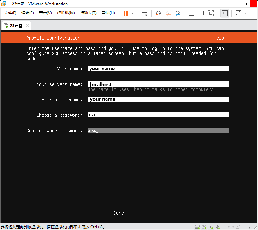The height and width of the screenshot is (230, 258).
Task: Focus the Choose a password field
Action: point(159,115)
